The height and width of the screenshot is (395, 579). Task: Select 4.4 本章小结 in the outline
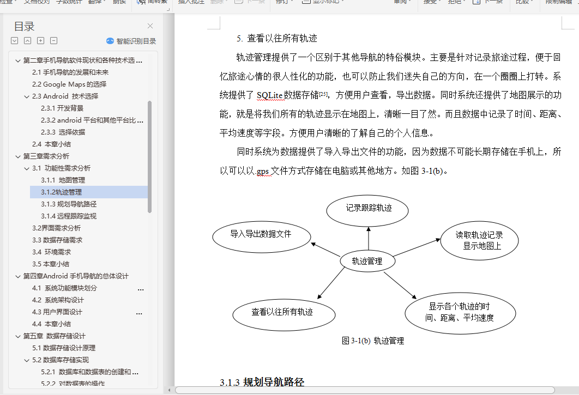[51, 324]
